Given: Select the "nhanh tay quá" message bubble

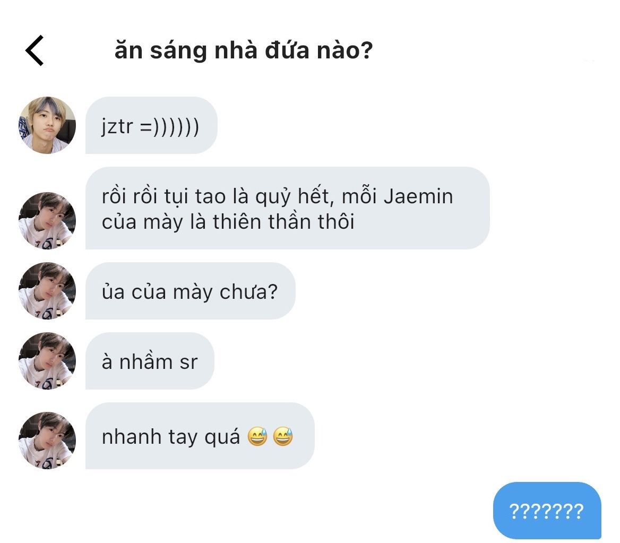Looking at the screenshot, I should (x=200, y=437).
